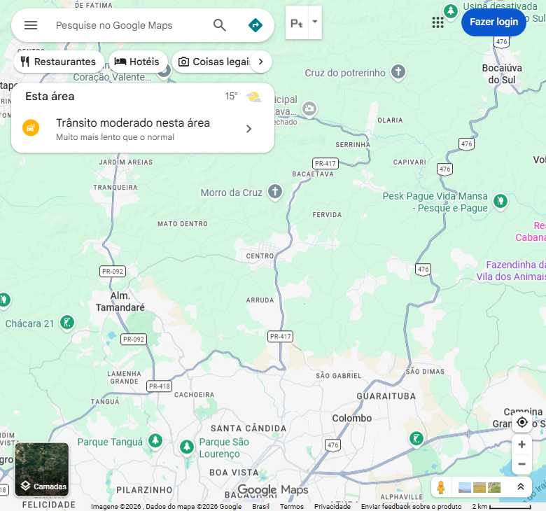Select the Morro da Cruz church pin
The height and width of the screenshot is (511, 546).
tap(275, 192)
